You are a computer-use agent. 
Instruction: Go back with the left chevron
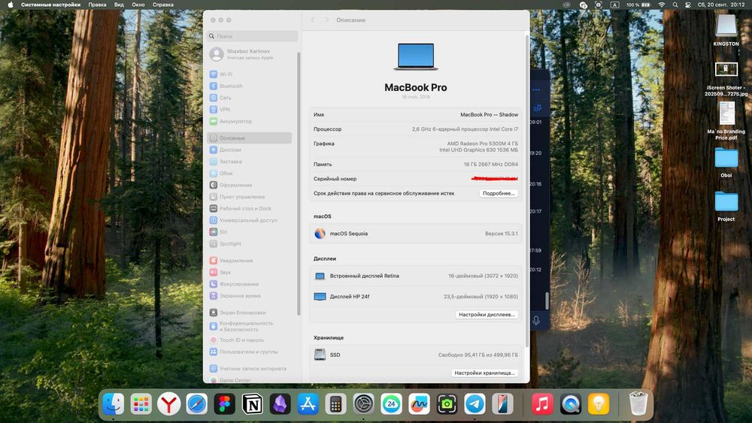313,20
